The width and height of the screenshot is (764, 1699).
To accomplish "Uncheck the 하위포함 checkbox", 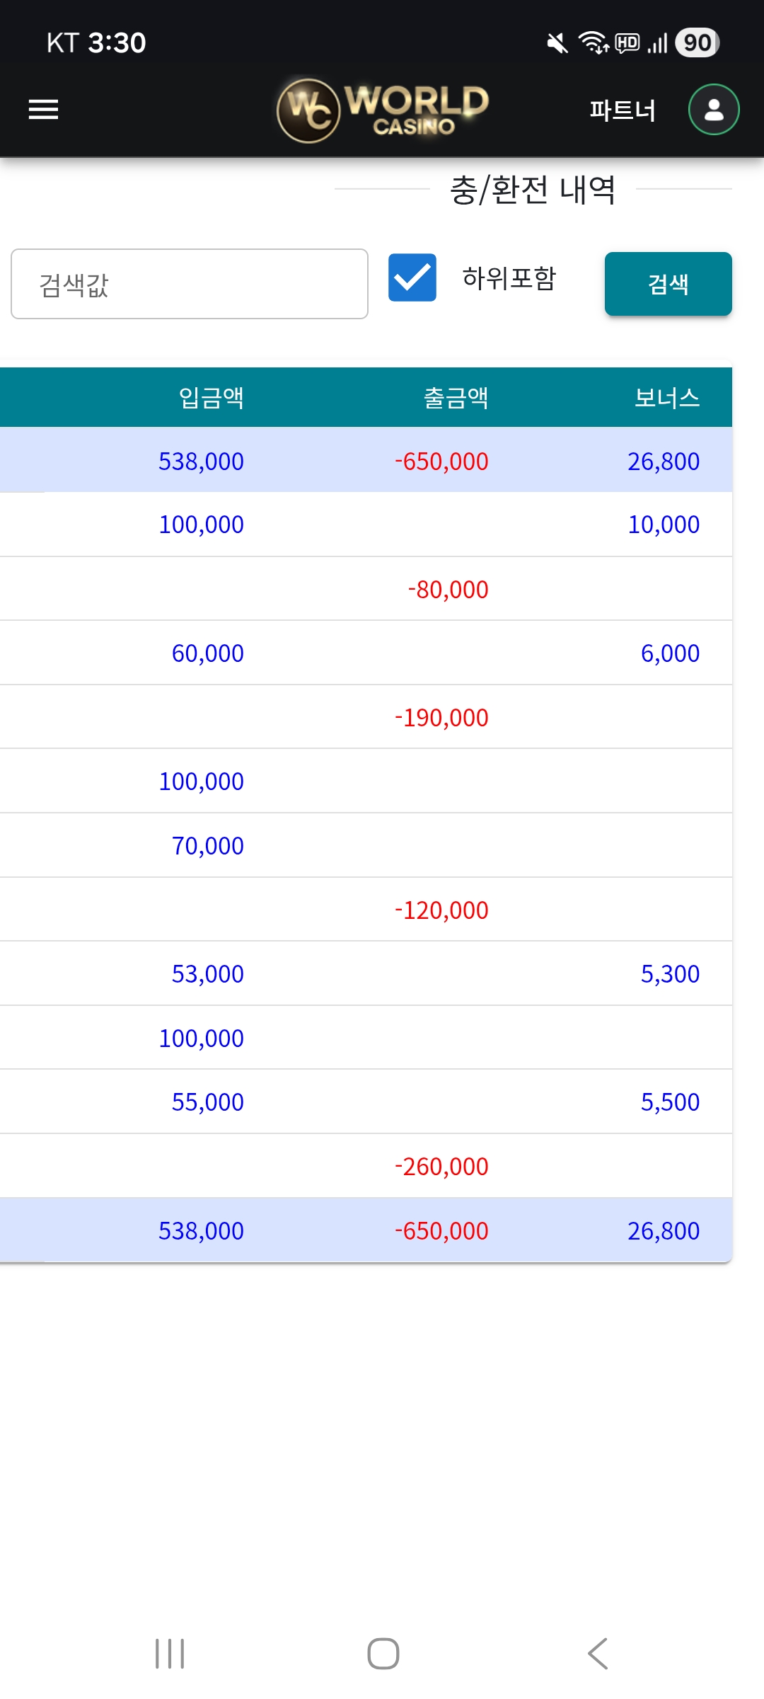I will (412, 278).
